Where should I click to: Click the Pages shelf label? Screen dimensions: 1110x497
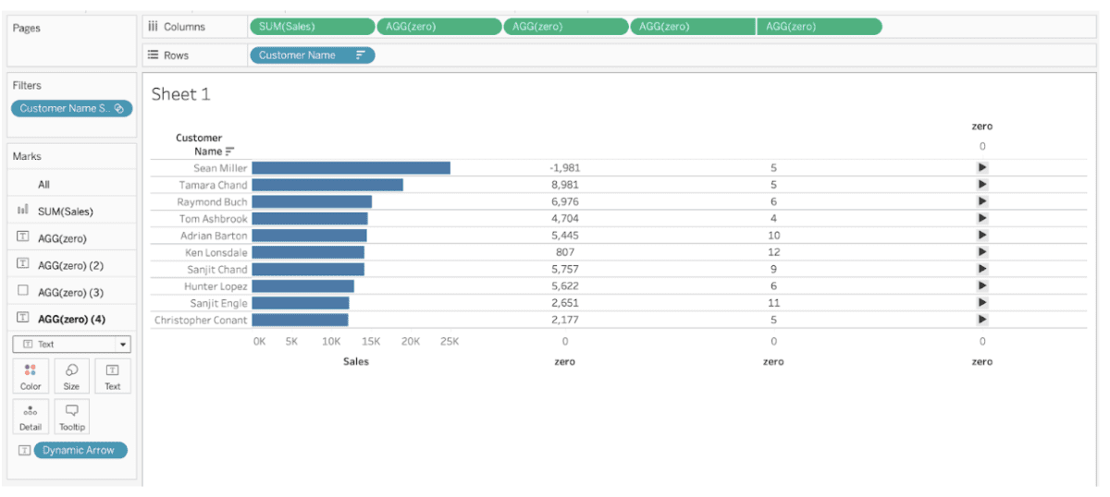tap(26, 28)
